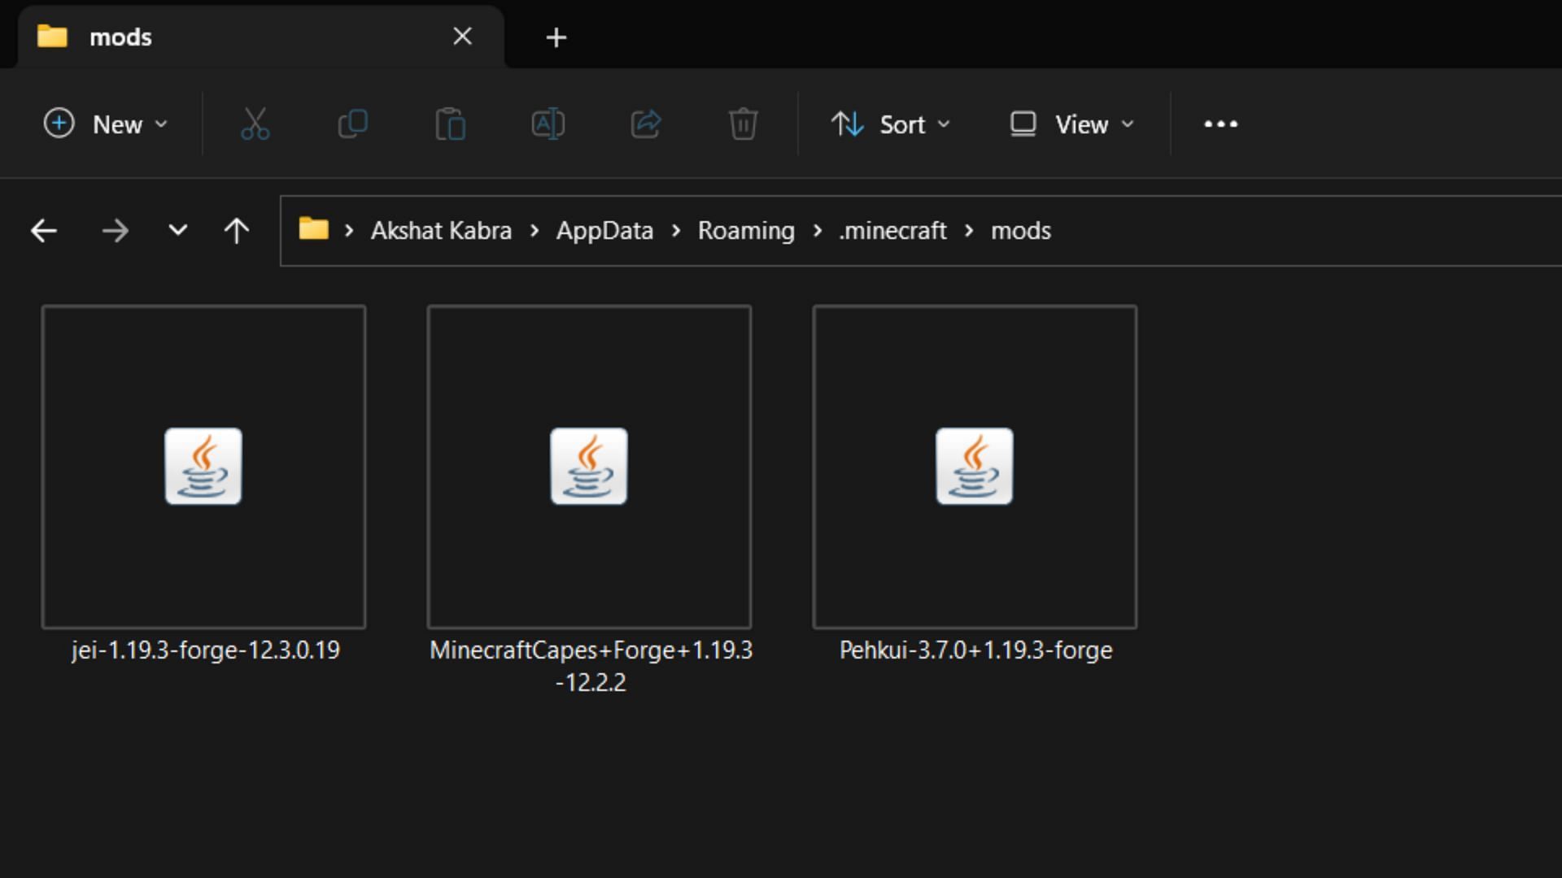Viewport: 1562px width, 878px height.
Task: Click the New folder button
Action: click(104, 124)
